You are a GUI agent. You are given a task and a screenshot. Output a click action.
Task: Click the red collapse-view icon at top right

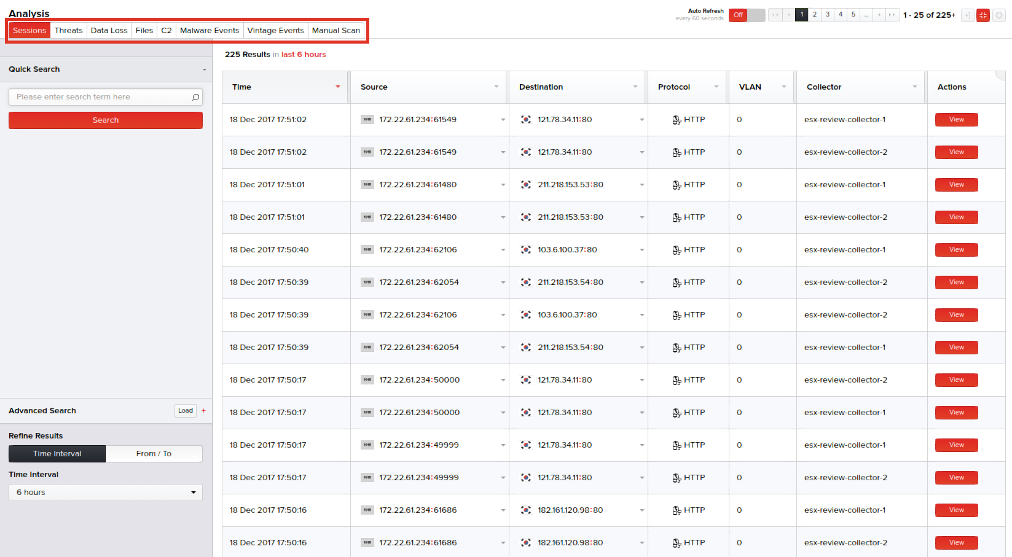(x=983, y=15)
